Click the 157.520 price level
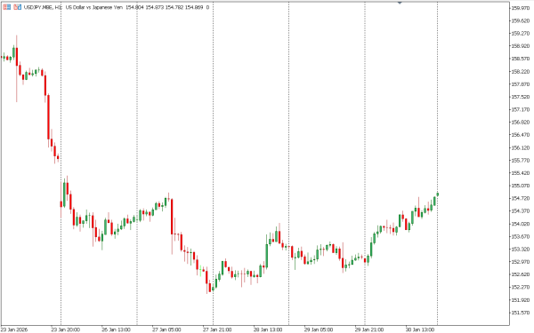Viewport: 534px width, 333px height. [x=521, y=97]
